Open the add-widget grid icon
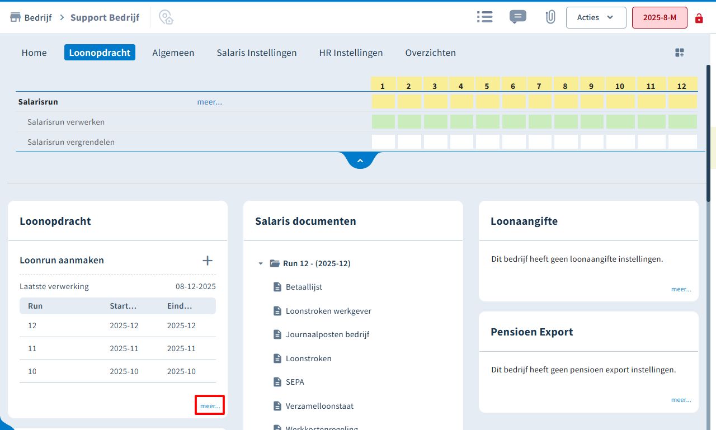Screen dimensions: 716x430 [680, 53]
